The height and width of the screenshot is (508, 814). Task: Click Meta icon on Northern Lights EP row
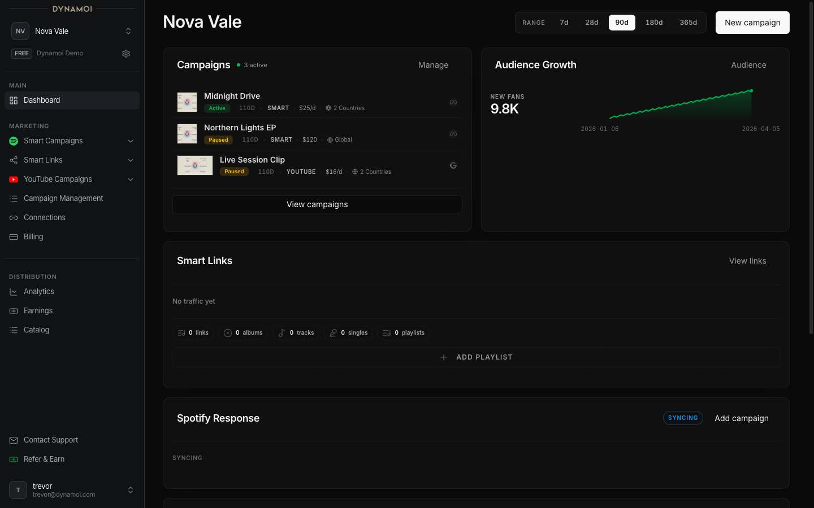[453, 134]
